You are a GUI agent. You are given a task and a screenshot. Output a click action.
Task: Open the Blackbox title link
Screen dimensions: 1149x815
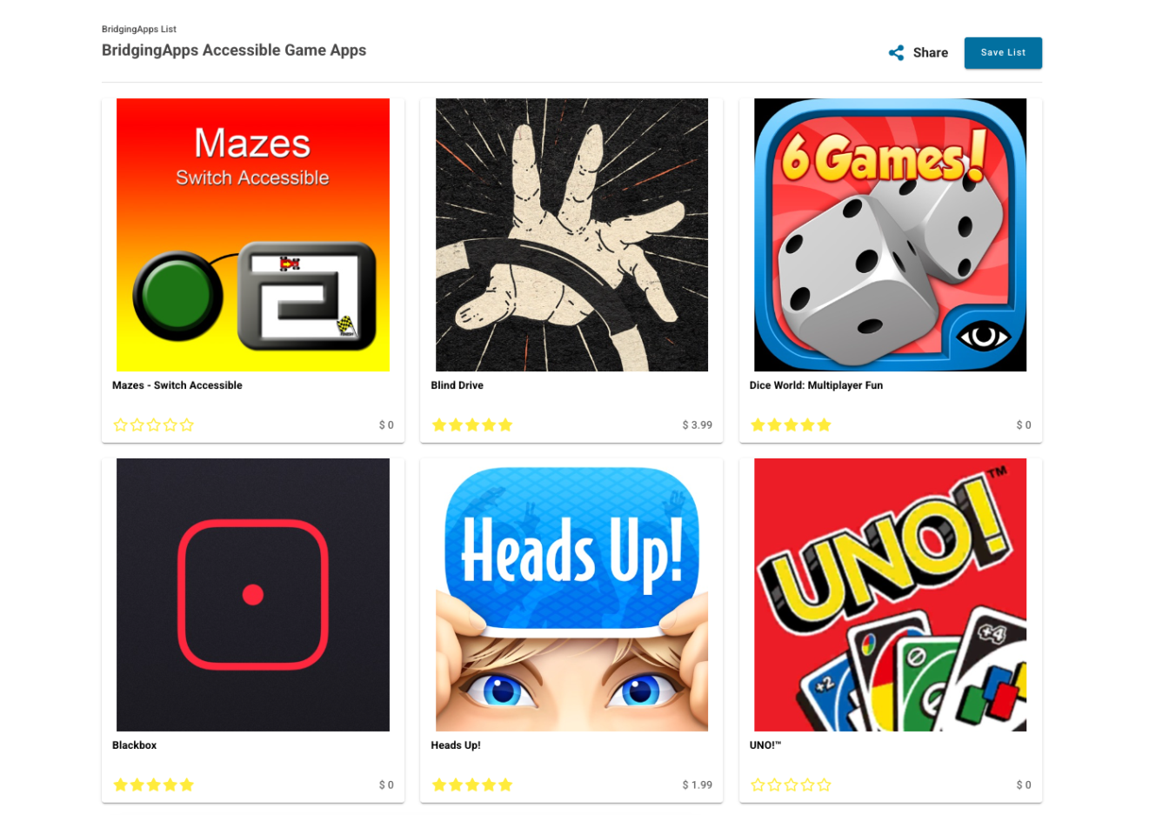(135, 745)
